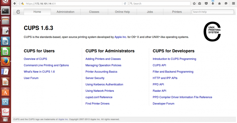Open the Apple Inc. link in the description
The image size is (237, 123).
click(x=121, y=37)
